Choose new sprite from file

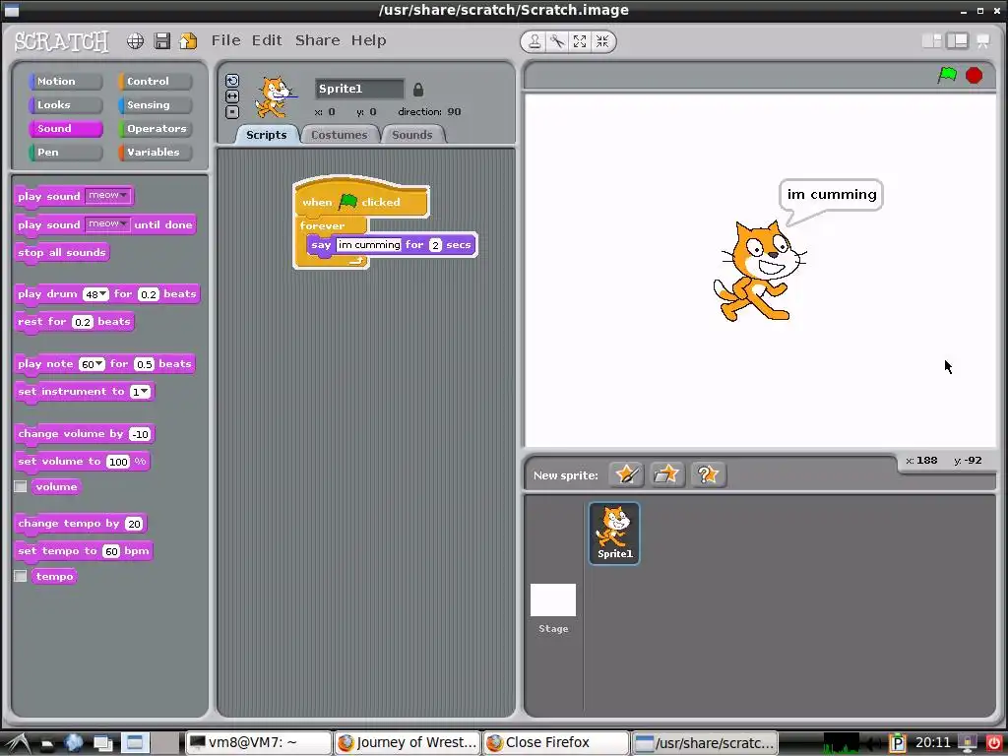pyautogui.click(x=666, y=475)
